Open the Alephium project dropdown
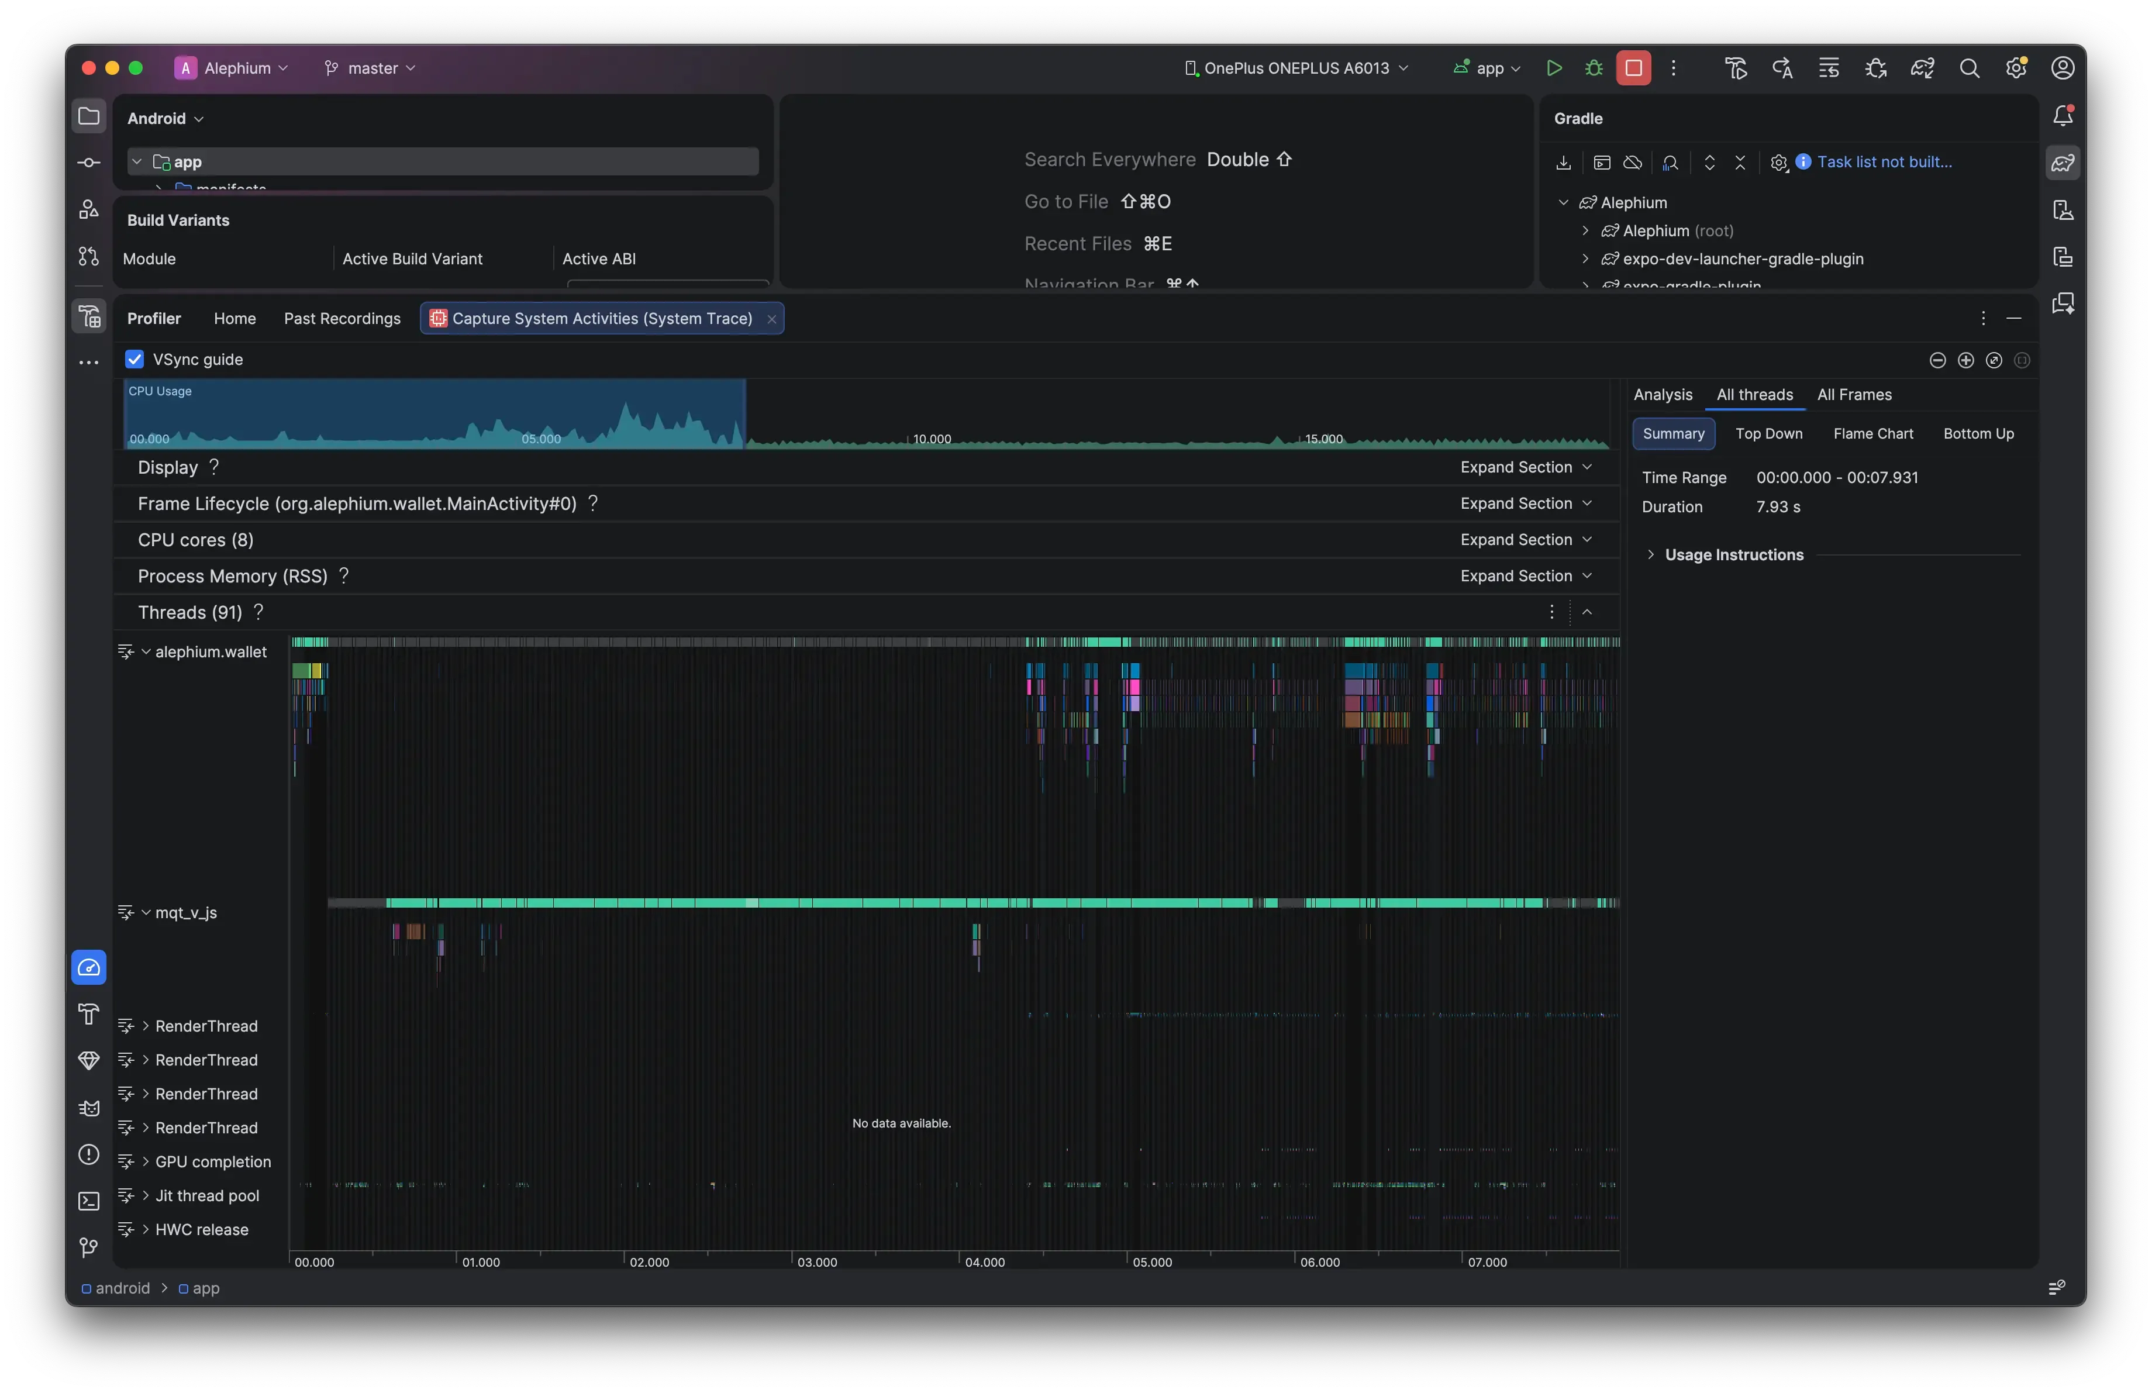The width and height of the screenshot is (2152, 1393). [232, 68]
